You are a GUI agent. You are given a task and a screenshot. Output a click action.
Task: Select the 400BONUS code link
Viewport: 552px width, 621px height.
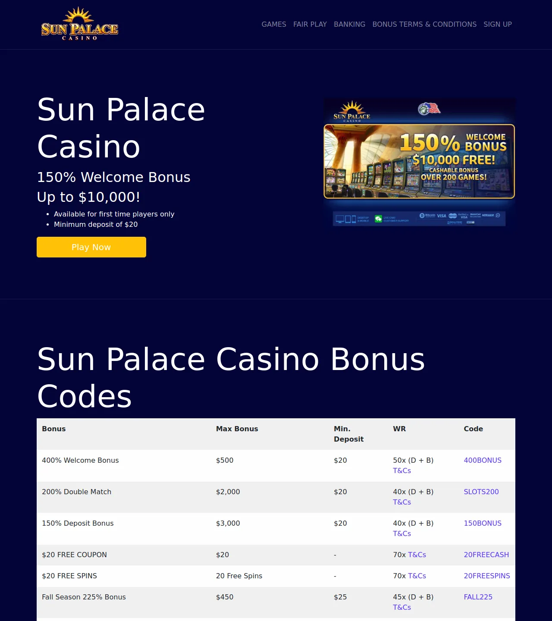pos(483,460)
